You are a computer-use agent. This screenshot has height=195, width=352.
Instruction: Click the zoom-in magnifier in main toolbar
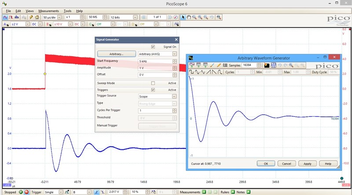pyautogui.click(x=200, y=17)
